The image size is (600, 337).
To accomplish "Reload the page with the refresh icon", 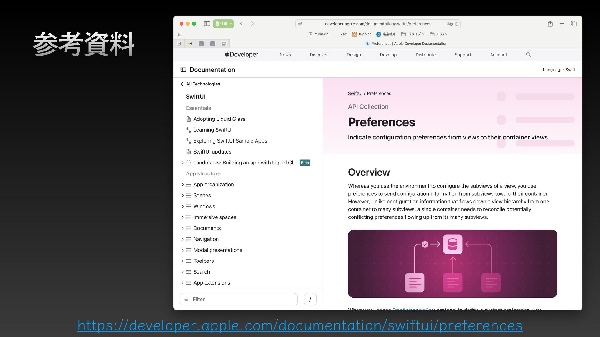I will (x=457, y=24).
